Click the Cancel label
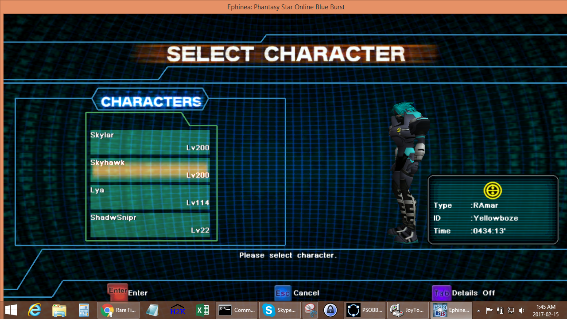Image resolution: width=567 pixels, height=319 pixels. click(x=306, y=293)
